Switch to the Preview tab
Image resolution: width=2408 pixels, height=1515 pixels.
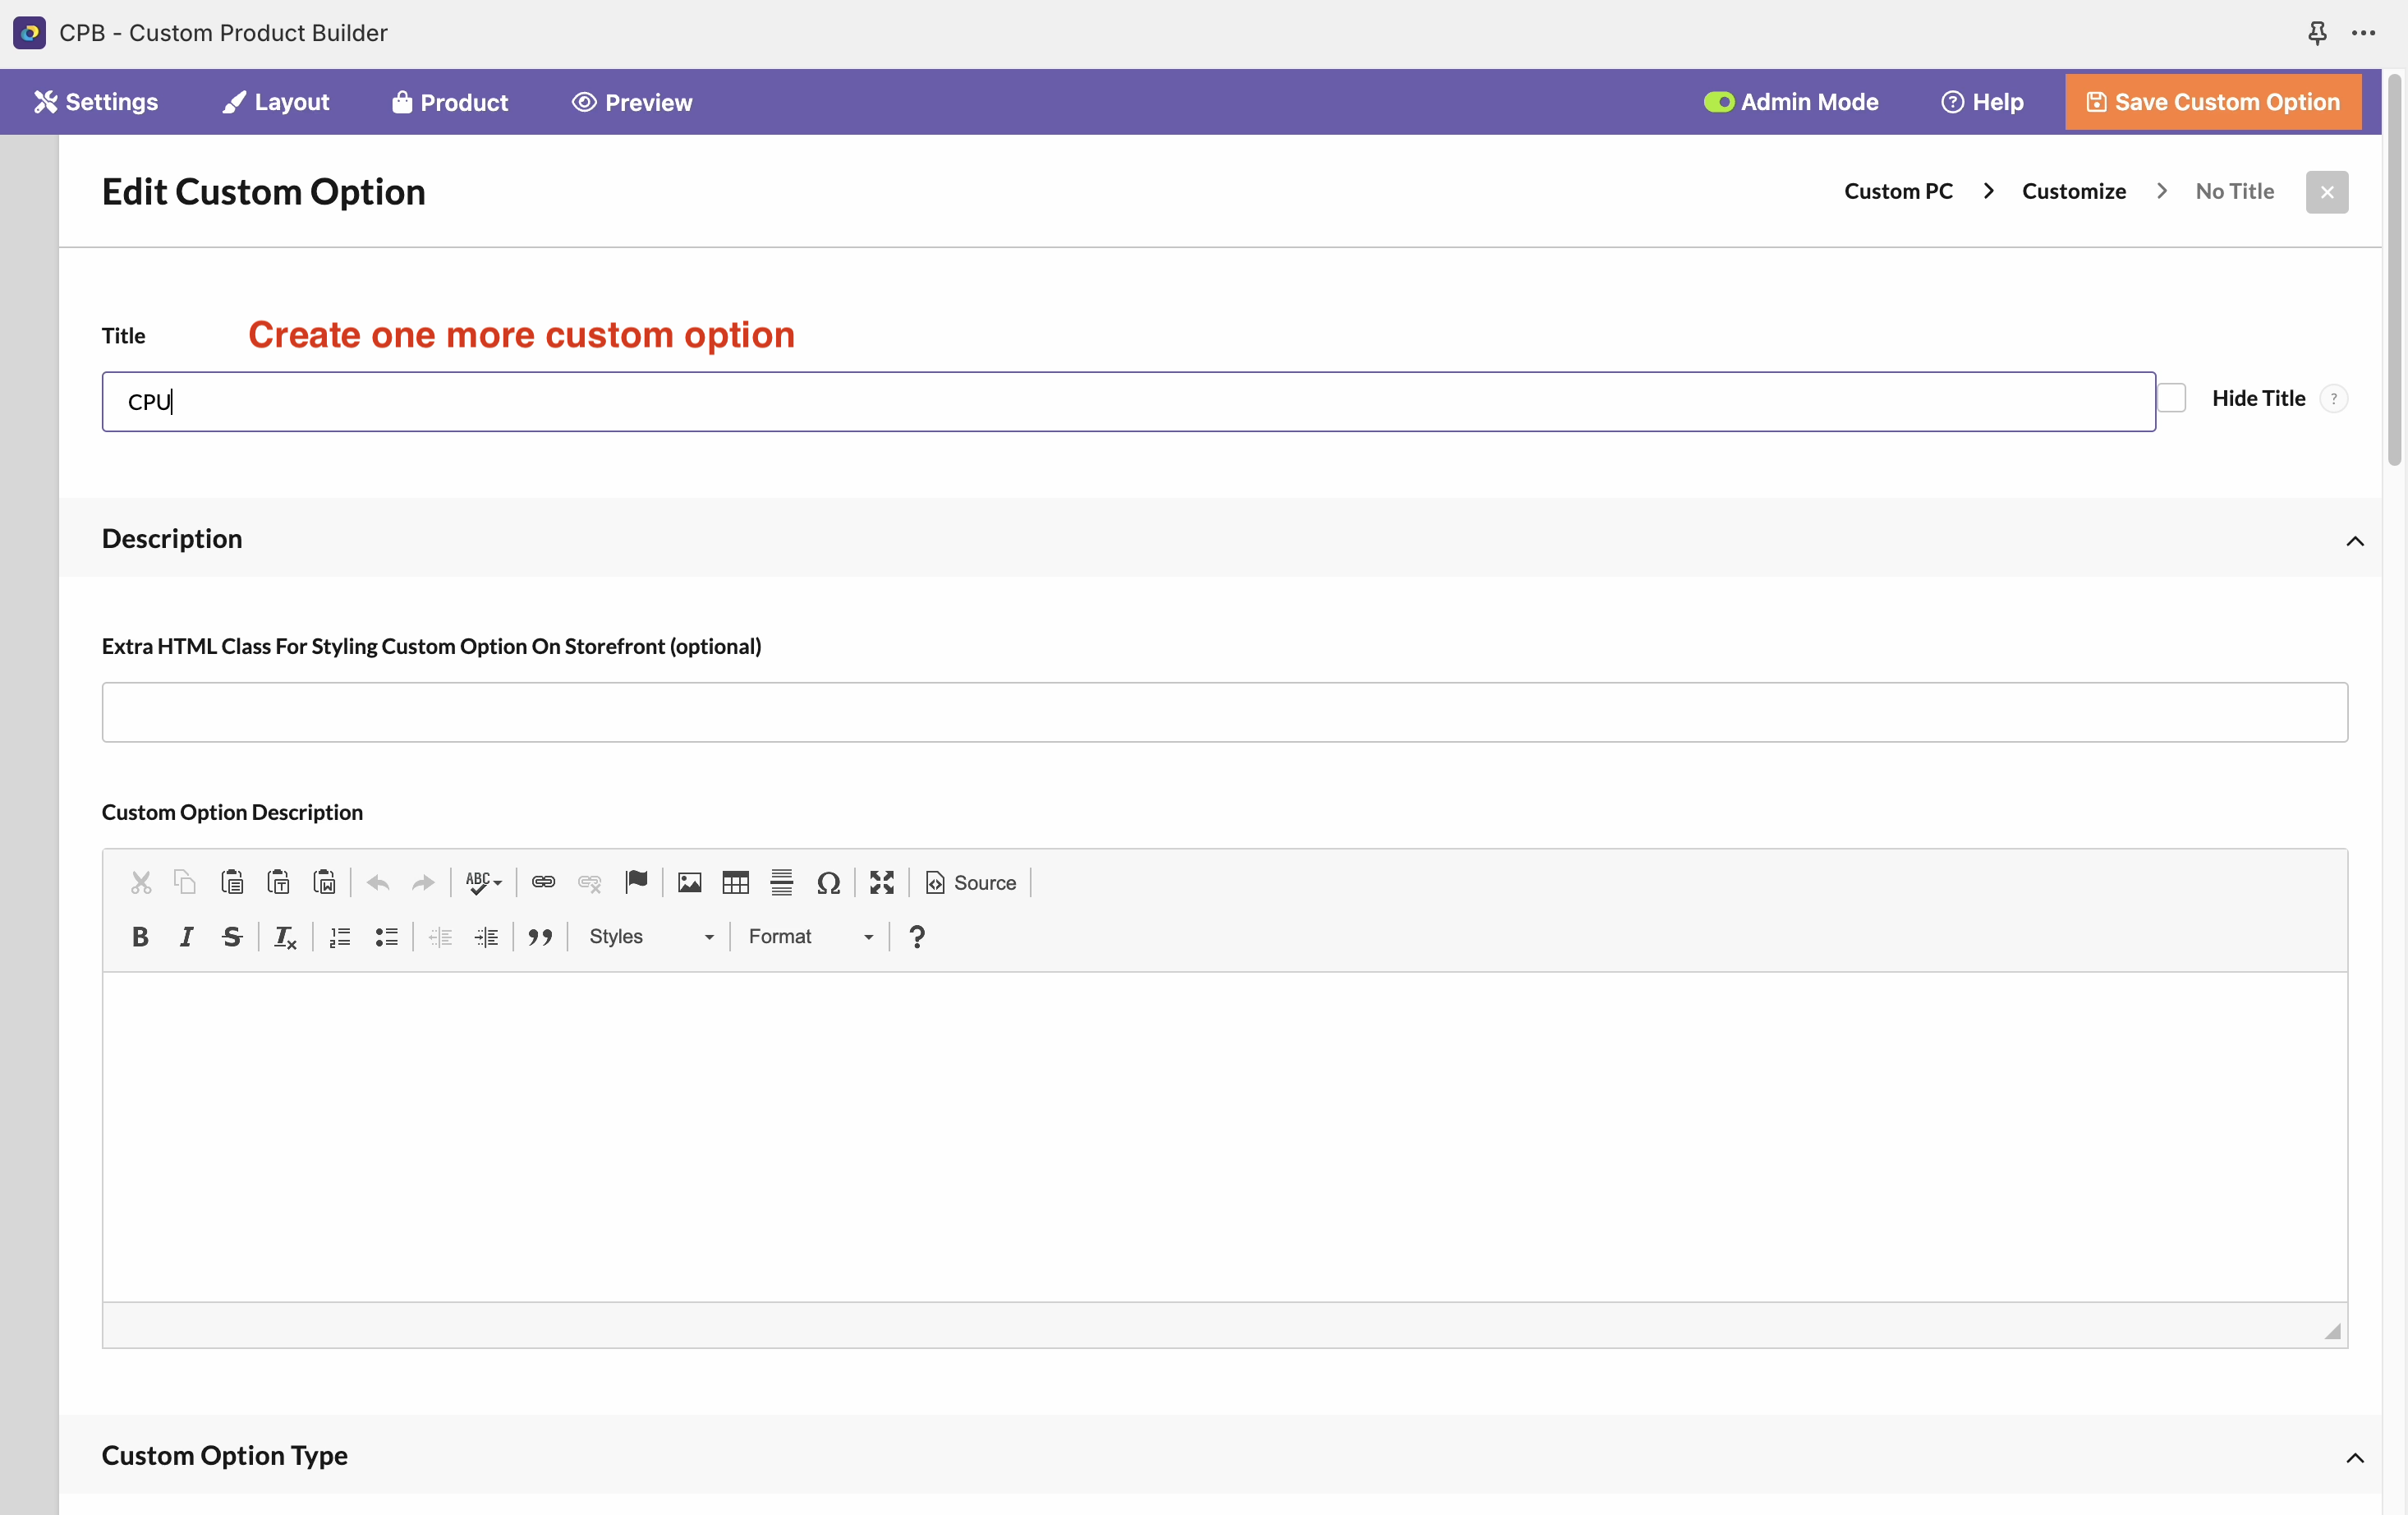632,102
